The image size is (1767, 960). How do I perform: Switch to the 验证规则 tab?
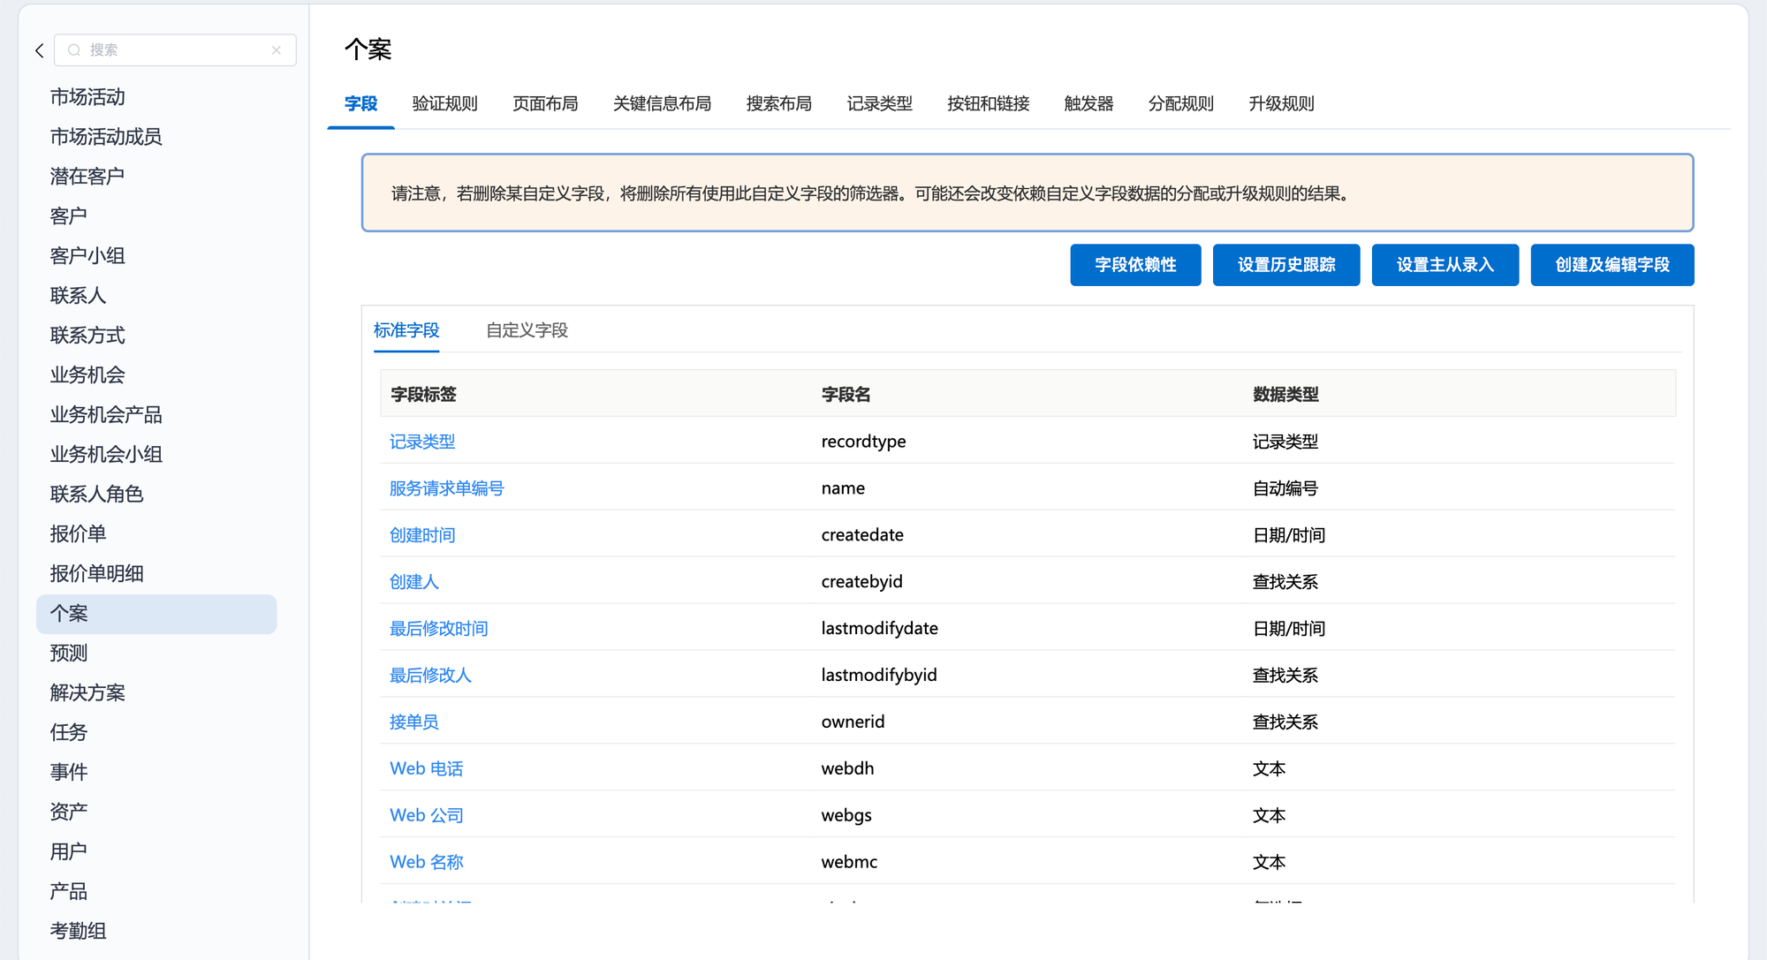coord(444,104)
